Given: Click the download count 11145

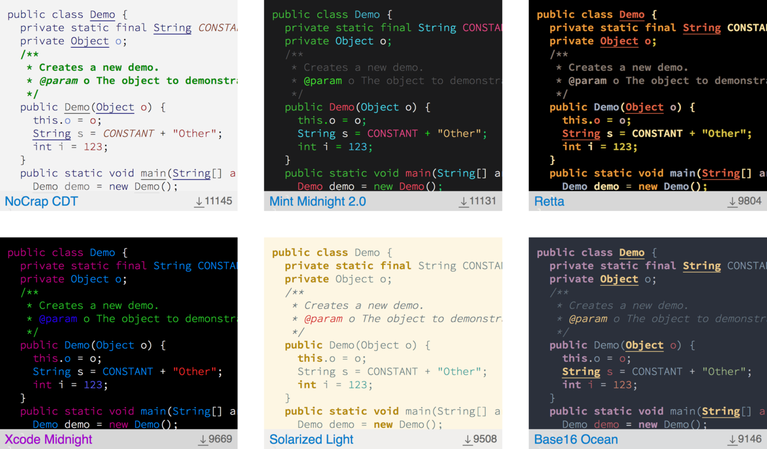Looking at the screenshot, I should [x=218, y=201].
